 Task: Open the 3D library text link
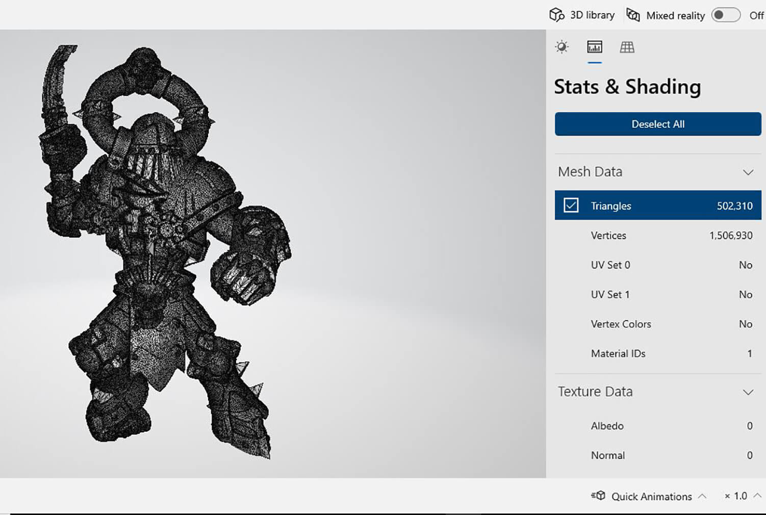click(592, 15)
